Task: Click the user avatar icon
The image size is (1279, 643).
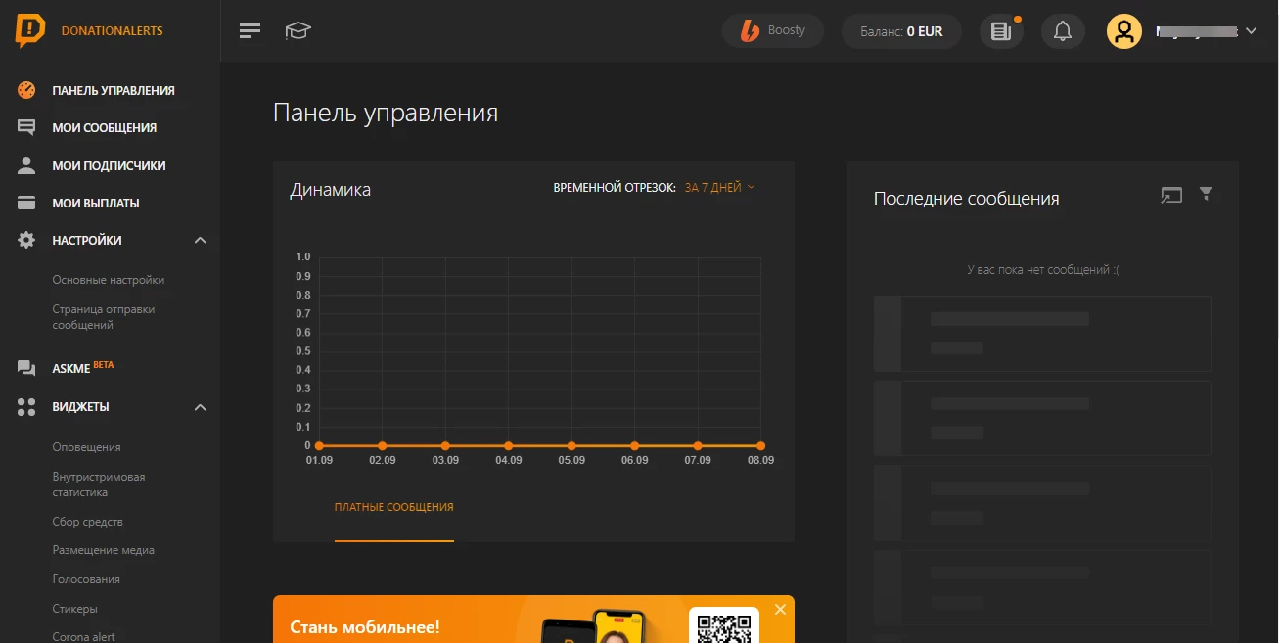Action: [1124, 31]
